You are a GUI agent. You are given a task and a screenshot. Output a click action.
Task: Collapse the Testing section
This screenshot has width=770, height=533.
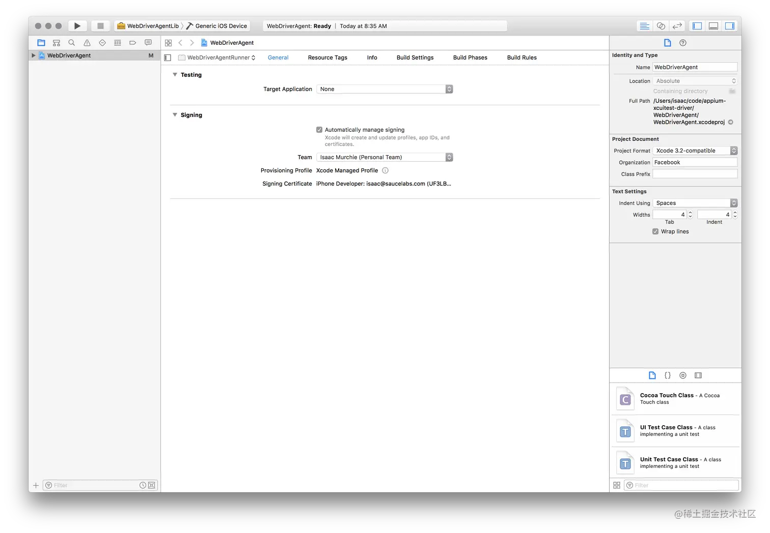click(x=175, y=75)
